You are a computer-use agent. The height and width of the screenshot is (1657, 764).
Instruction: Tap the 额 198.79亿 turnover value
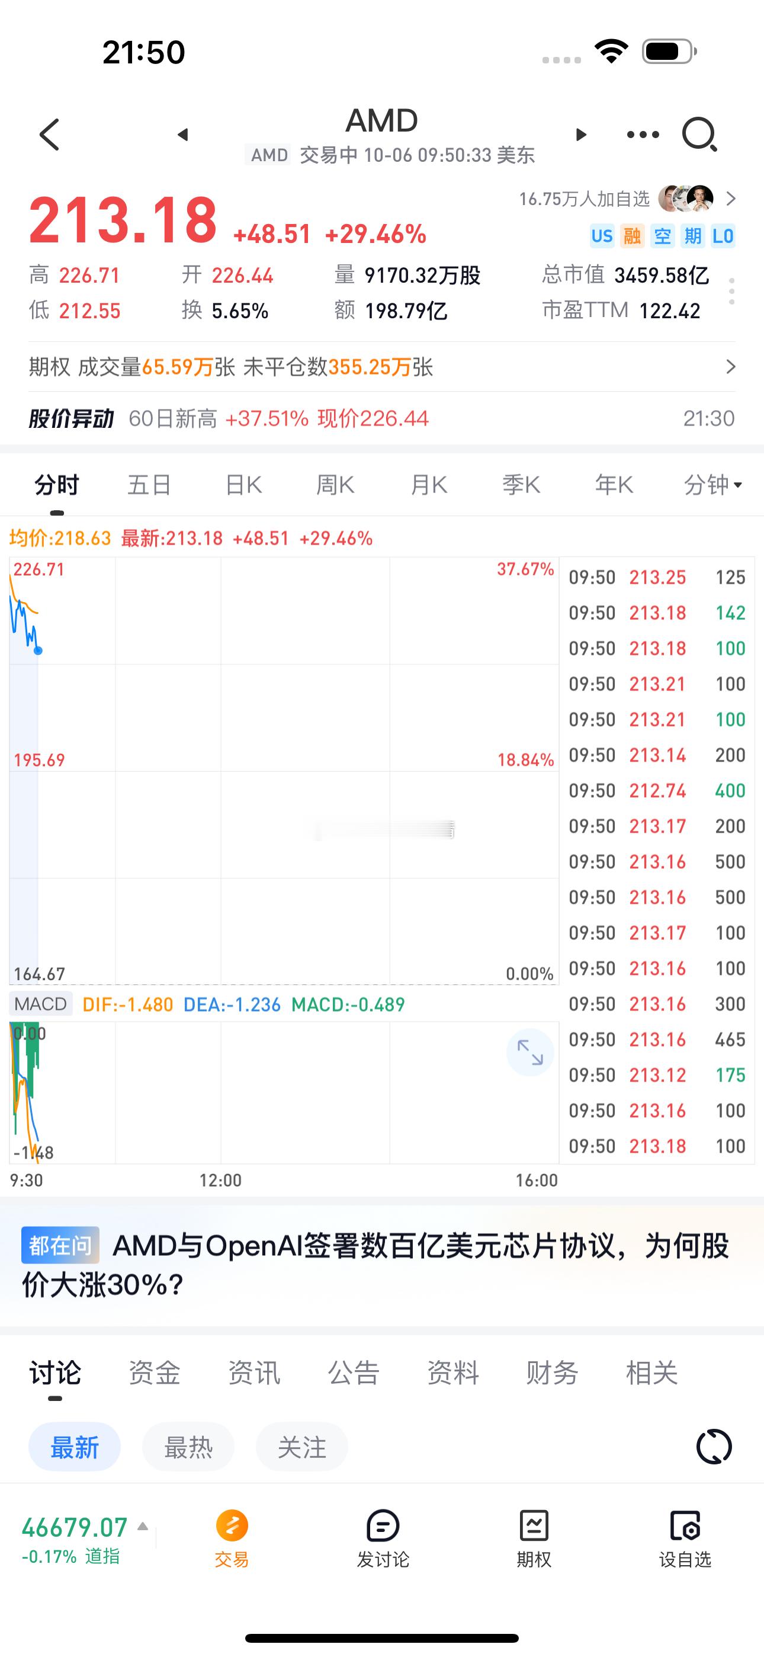pos(390,311)
